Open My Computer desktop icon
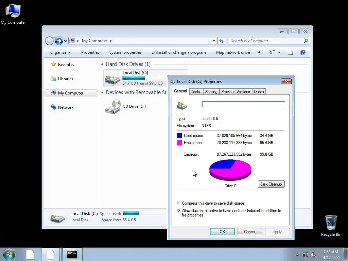The image size is (348, 261). (x=13, y=14)
